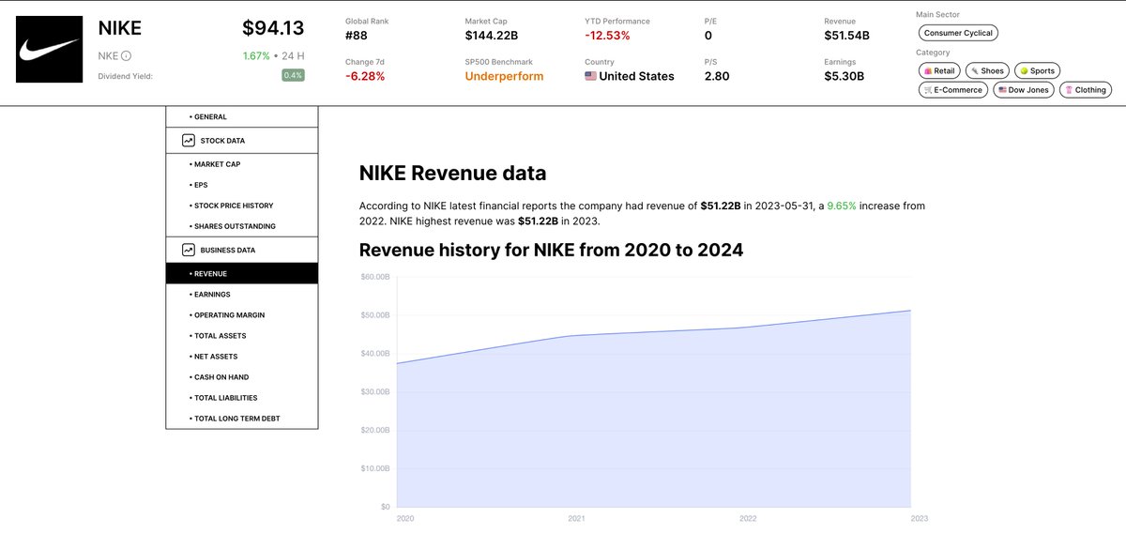This screenshot has height=534, width=1126.
Task: Click the info icon next to NKE
Action: [x=126, y=55]
